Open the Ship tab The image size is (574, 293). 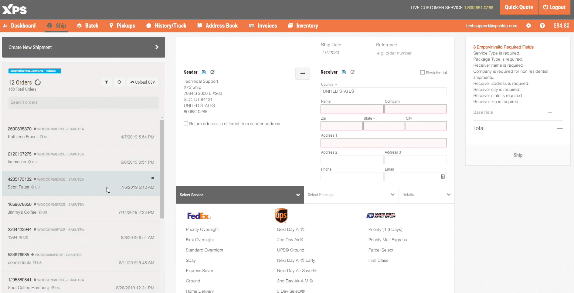coord(56,26)
